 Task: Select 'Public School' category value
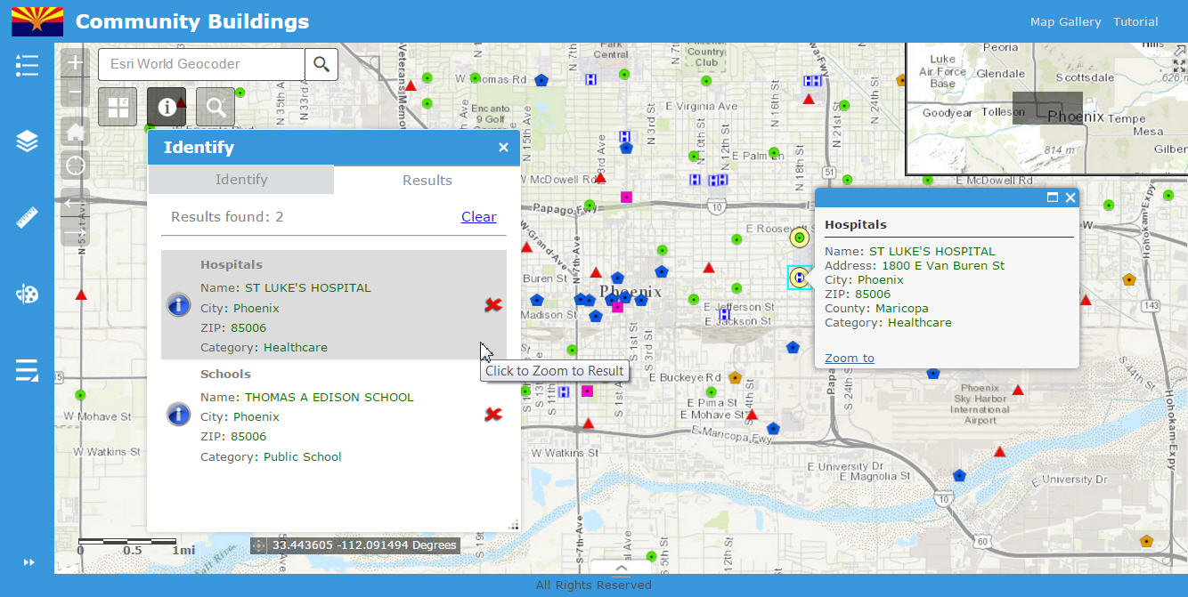tap(303, 456)
